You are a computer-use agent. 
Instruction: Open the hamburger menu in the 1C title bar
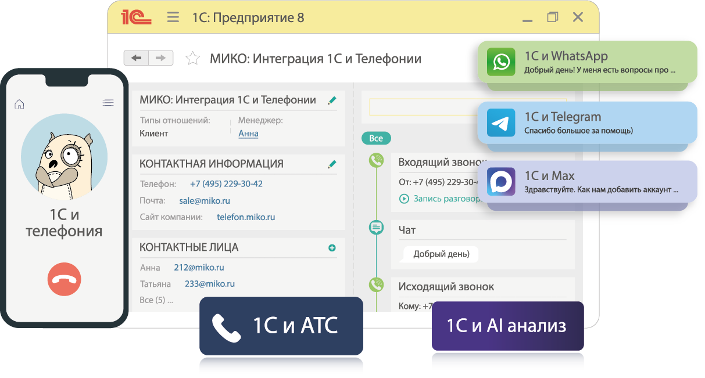tap(173, 17)
